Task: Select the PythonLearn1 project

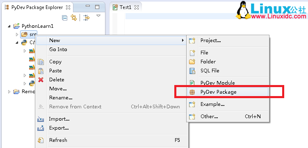Action: (37, 26)
